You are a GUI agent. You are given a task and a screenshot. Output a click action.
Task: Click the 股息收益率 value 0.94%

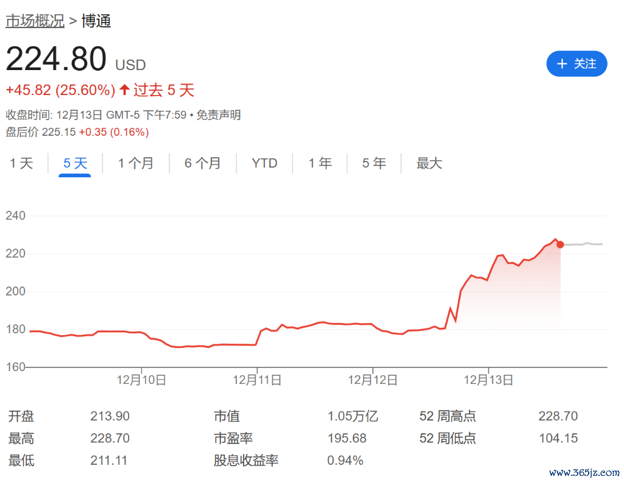pyautogui.click(x=345, y=461)
